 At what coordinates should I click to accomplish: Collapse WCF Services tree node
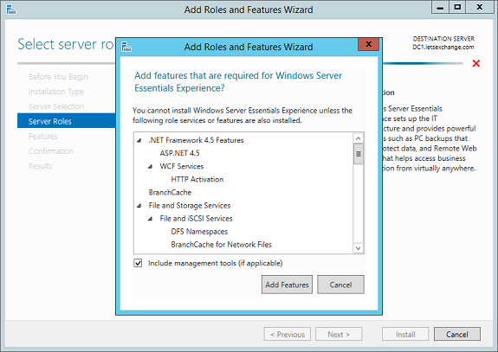(151, 166)
